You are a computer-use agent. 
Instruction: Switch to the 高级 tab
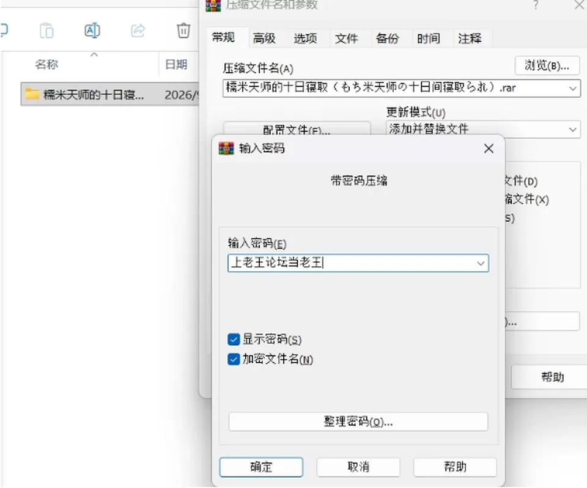pos(264,38)
